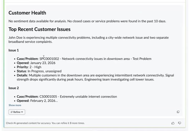Click case number CS0001005
Viewport: 191px width, 131px height.
(48, 97)
